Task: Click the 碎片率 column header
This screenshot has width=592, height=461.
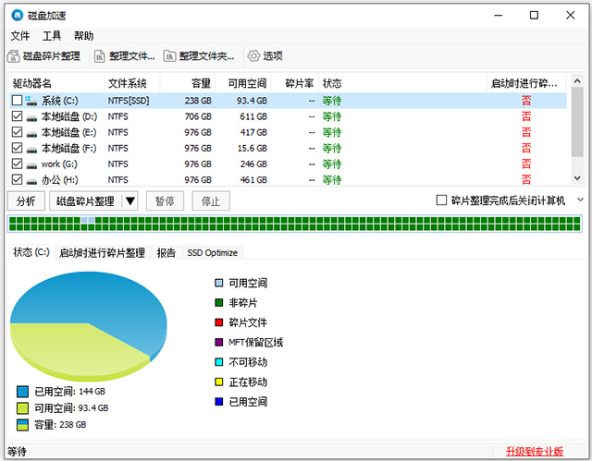Action: 295,83
